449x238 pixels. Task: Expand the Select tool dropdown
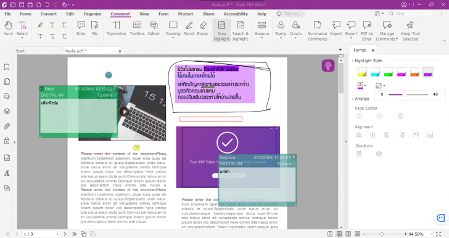22,38
